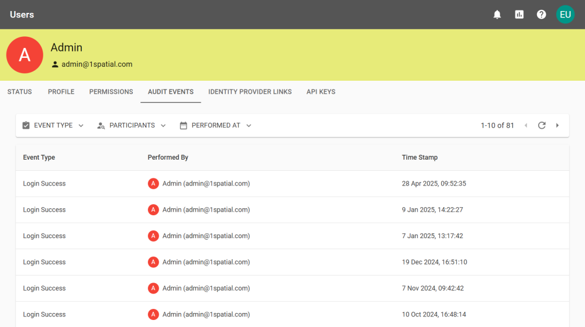Expand the Performed At date filter
The height and width of the screenshot is (327, 585).
coord(216,125)
